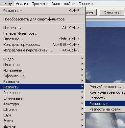Viewport: 125px width, 128px height.
Task: Apply Резкость + from the submenu
Action: point(105,104)
